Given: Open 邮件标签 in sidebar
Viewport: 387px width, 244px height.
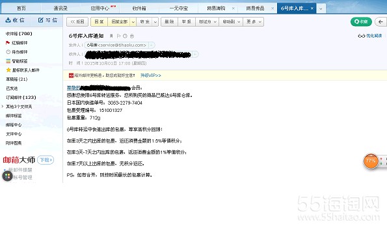Looking at the screenshot, I should coord(14,116).
